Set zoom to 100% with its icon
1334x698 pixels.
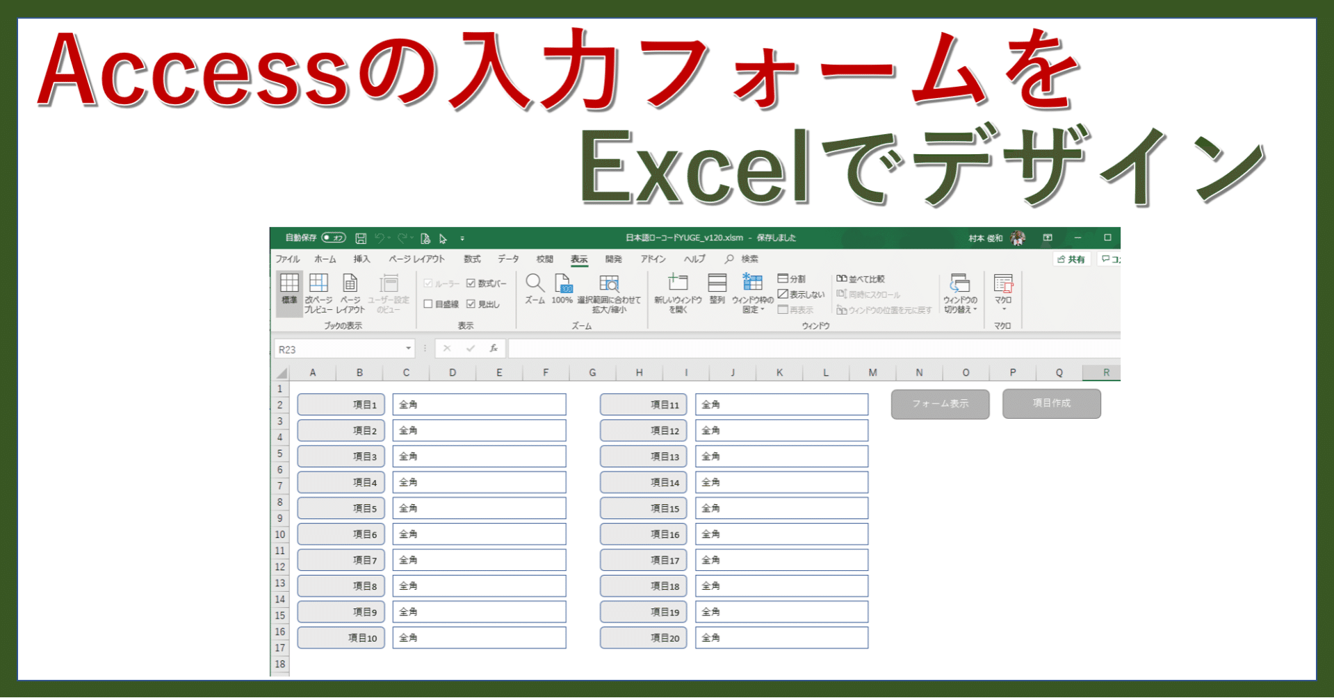564,288
